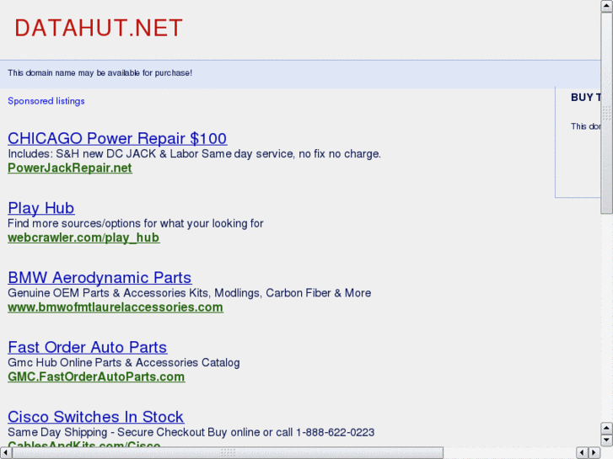The height and width of the screenshot is (459, 613).
Task: Click vertical scrollbar down arrow
Action: [x=607, y=440]
